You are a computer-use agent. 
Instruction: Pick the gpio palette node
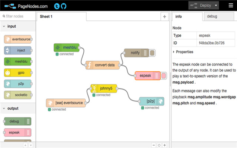[x=18, y=73]
